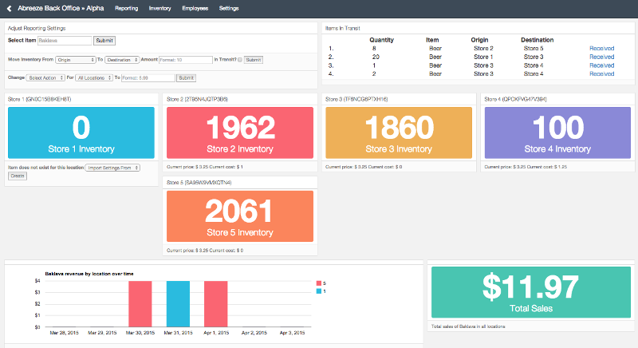The height and width of the screenshot is (348, 638).
Task: Expand the Select Action dropdown
Action: 45,78
